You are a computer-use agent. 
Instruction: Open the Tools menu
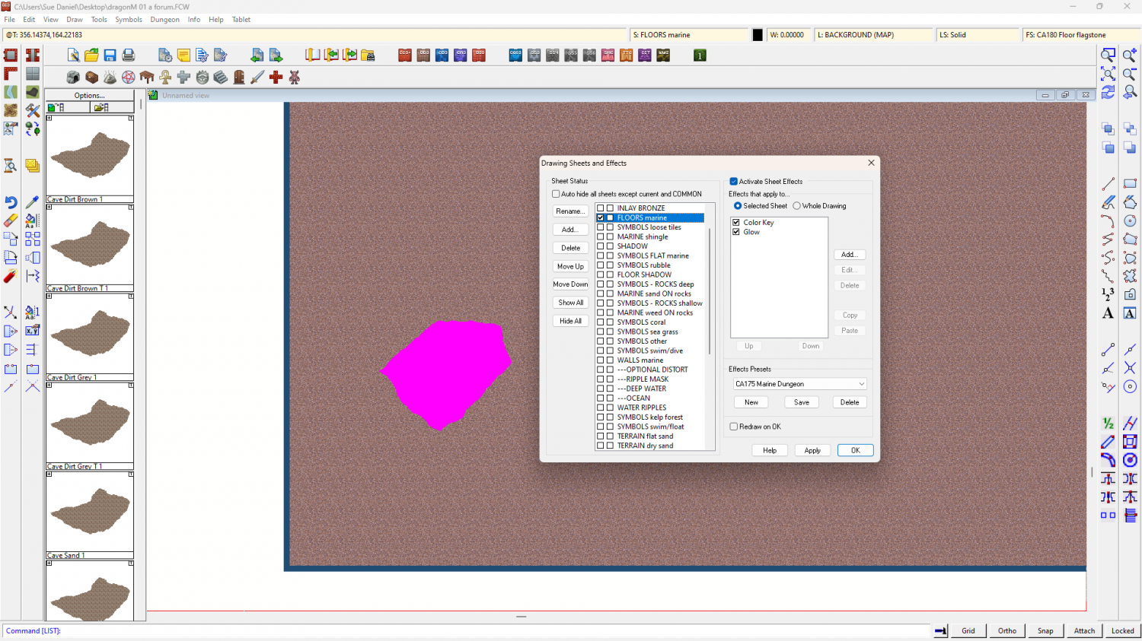point(99,20)
